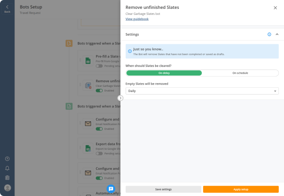Click the Export data bot title
This screenshot has height=196, width=284.
[108, 144]
